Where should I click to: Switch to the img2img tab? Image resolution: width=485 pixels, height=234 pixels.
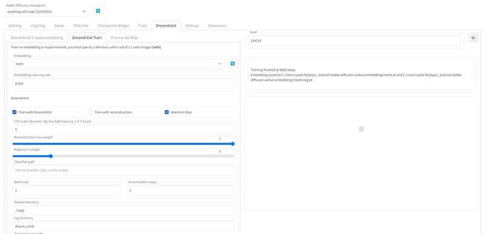pos(38,25)
